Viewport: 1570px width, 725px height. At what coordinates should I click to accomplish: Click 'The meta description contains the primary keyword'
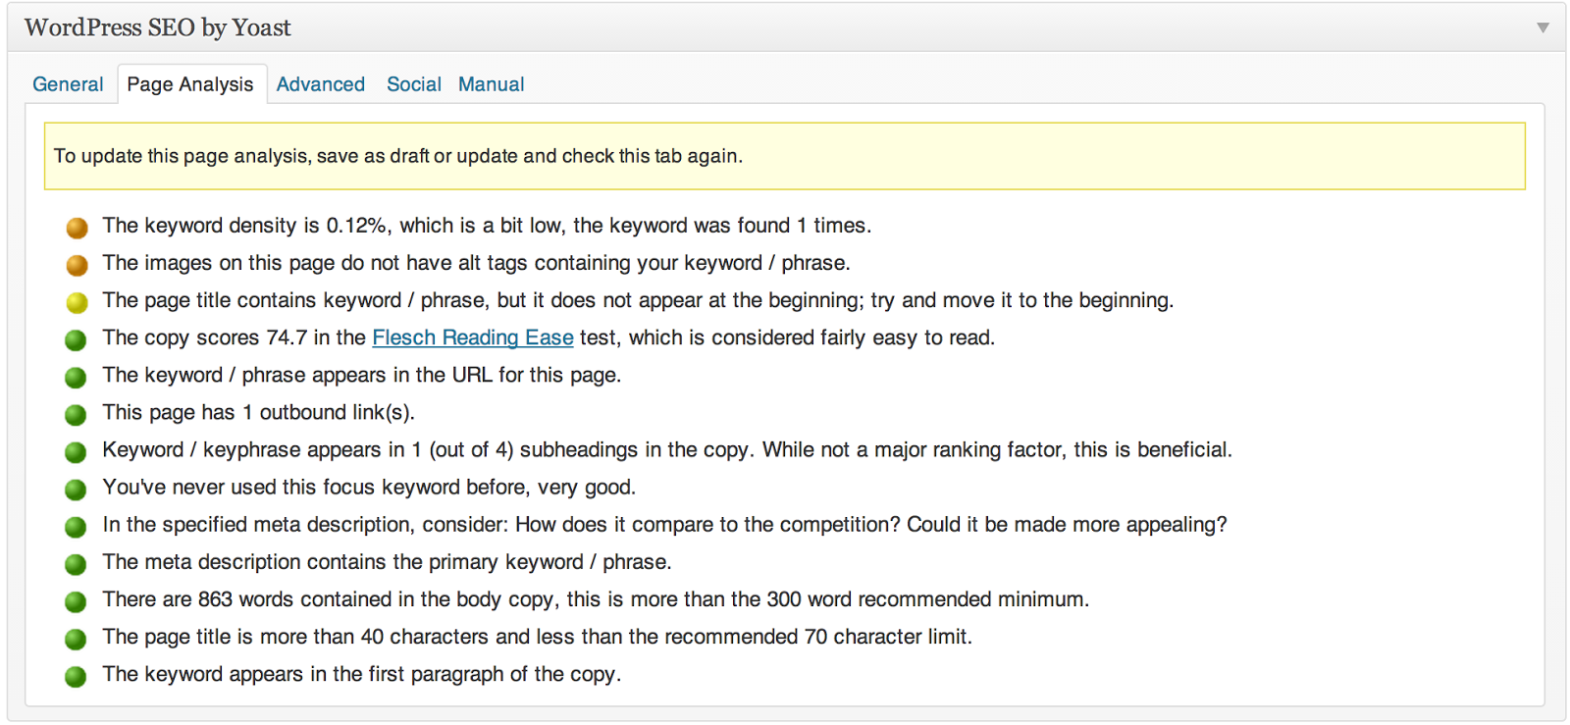point(387,561)
